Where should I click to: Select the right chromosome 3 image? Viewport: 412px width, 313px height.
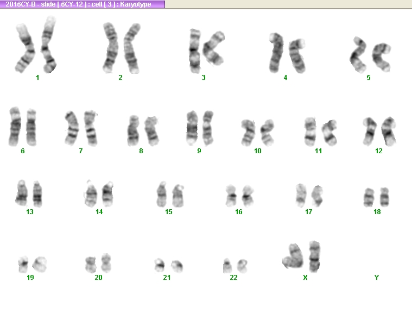click(x=214, y=48)
